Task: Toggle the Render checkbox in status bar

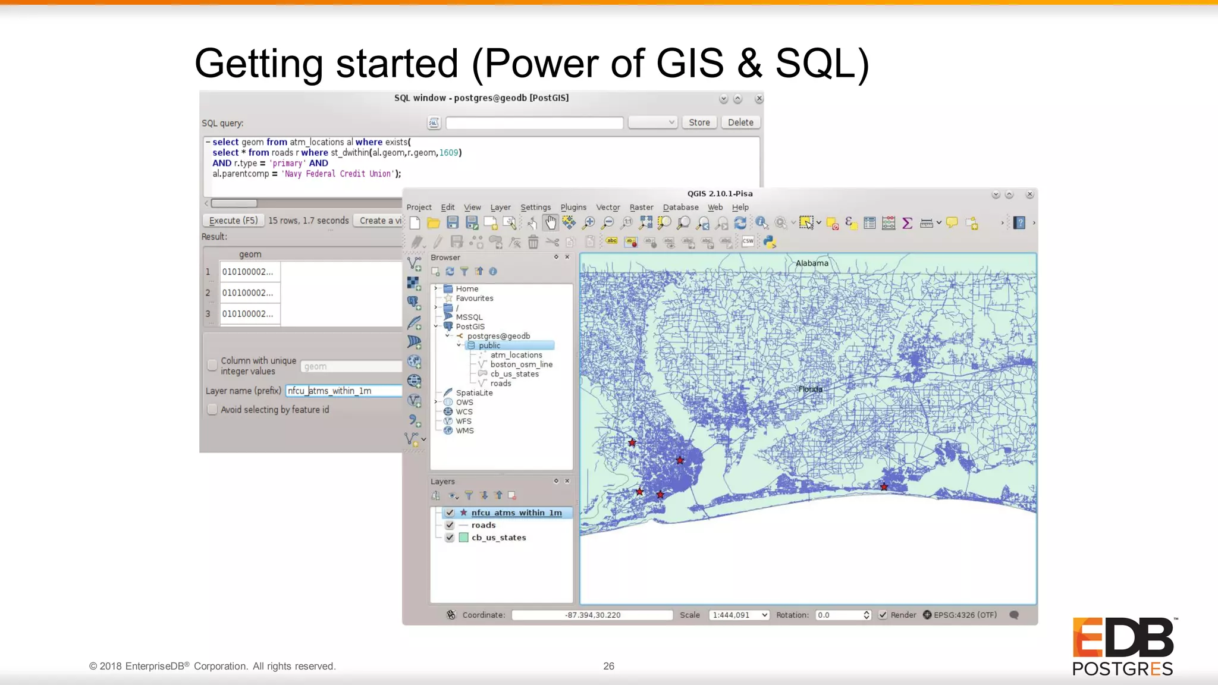Action: [883, 615]
